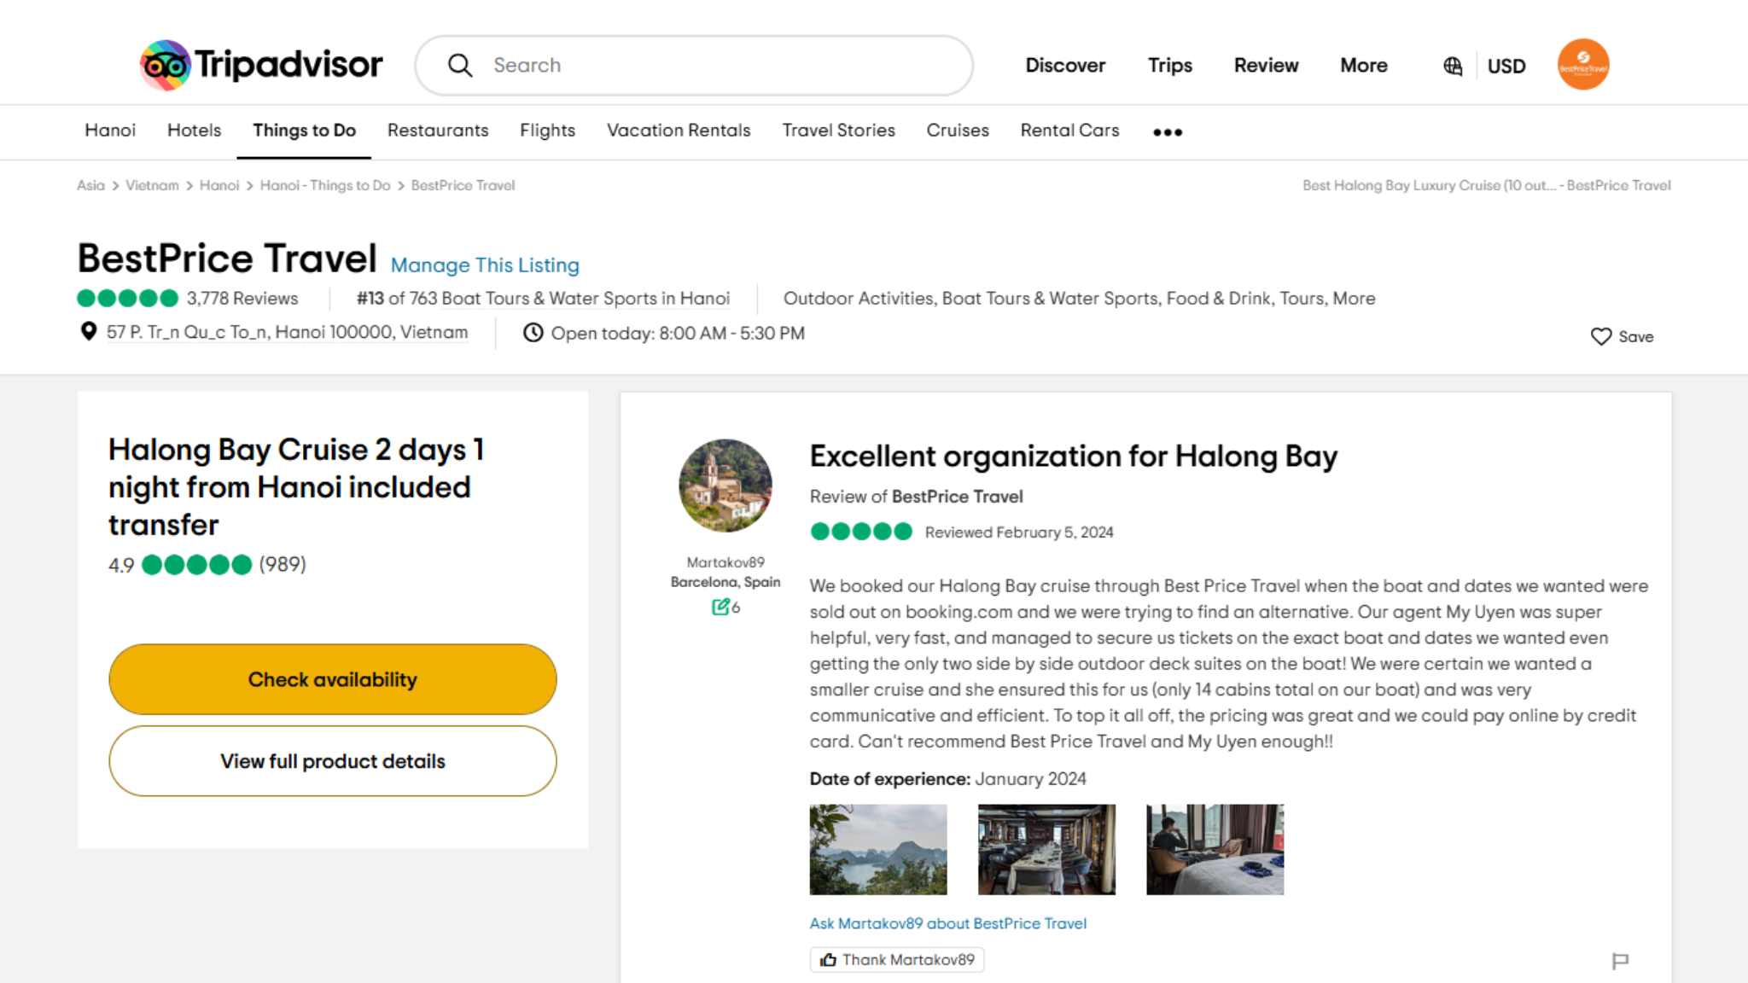Expand the three-dots more categories menu
The width and height of the screenshot is (1748, 983).
tap(1167, 132)
